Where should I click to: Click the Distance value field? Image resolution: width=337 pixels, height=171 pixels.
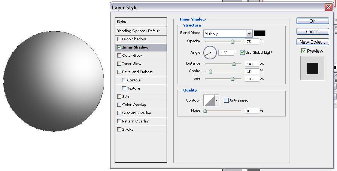pos(252,64)
